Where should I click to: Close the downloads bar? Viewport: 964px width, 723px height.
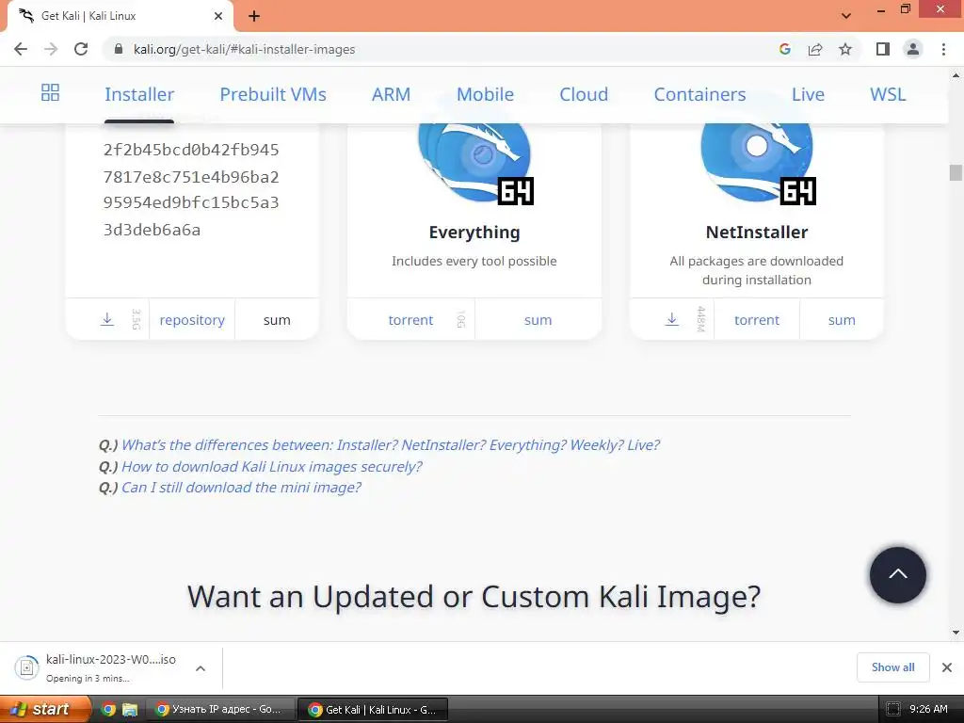[x=947, y=667]
